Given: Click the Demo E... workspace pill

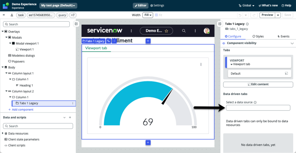Looking at the screenshot, I should click(x=156, y=31).
